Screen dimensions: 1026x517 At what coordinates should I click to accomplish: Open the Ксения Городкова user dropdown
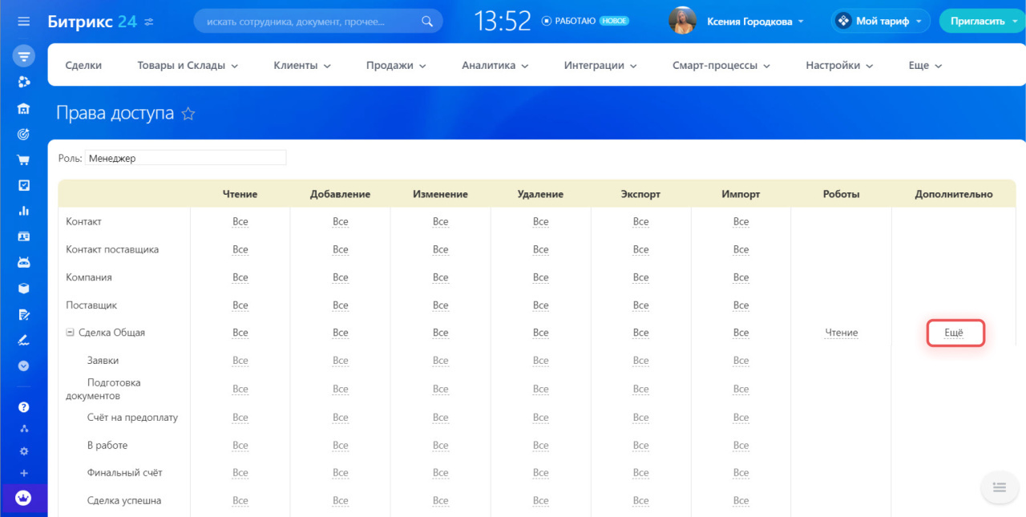756,22
